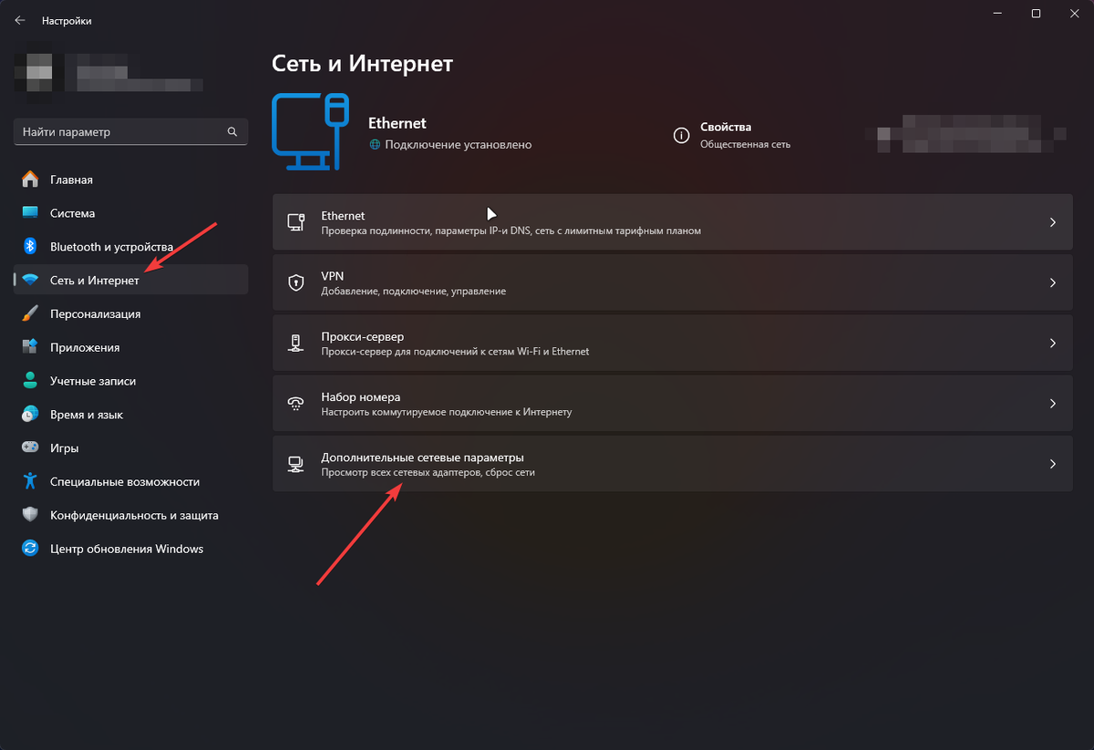Viewport: 1094px width, 750px height.
Task: Click the back arrow in Настройки
Action: tap(20, 20)
